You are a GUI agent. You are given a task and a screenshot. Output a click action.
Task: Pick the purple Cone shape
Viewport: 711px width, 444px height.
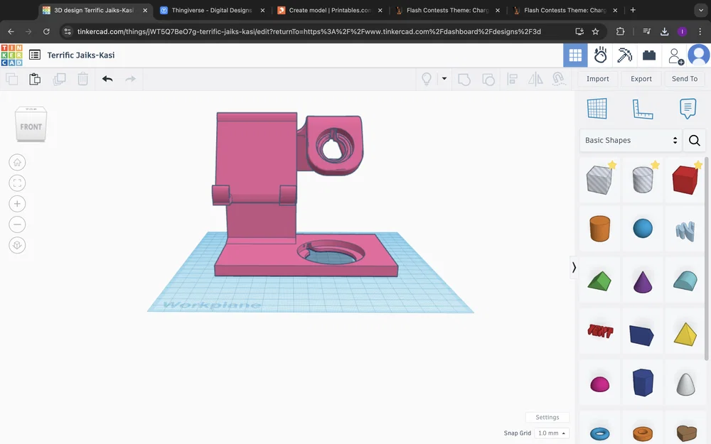click(643, 282)
